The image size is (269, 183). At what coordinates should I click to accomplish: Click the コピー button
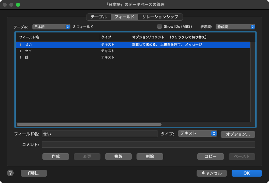coord(211,157)
